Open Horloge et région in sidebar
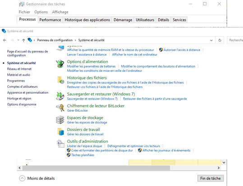 [19, 98]
